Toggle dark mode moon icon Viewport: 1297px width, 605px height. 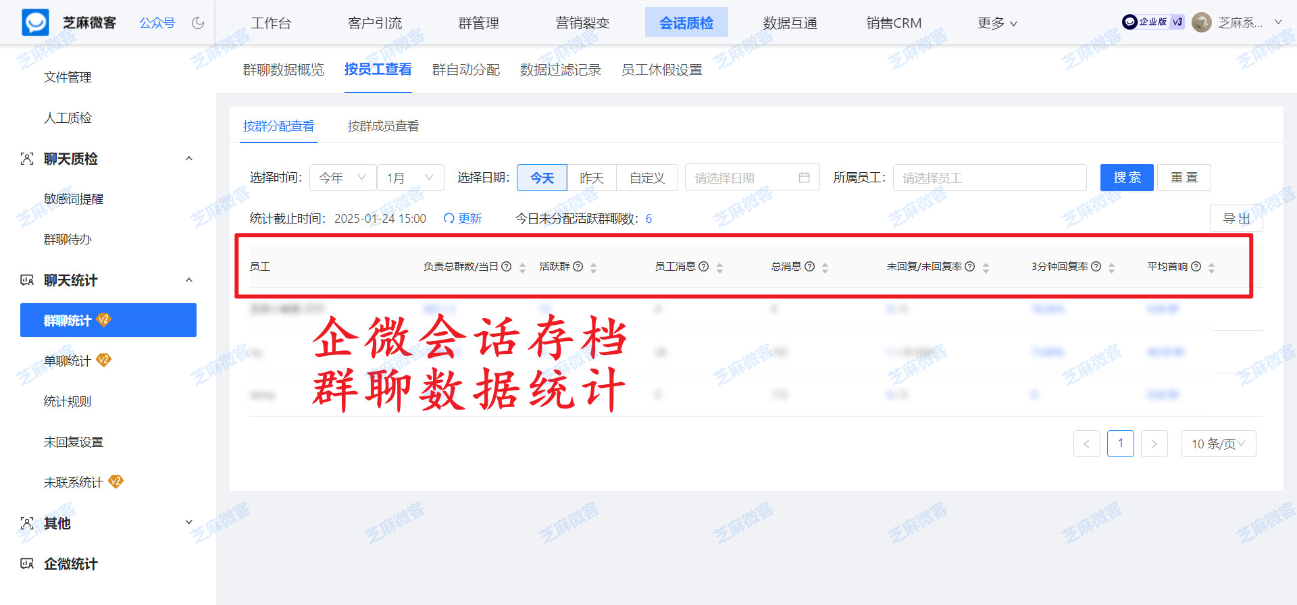(x=198, y=23)
